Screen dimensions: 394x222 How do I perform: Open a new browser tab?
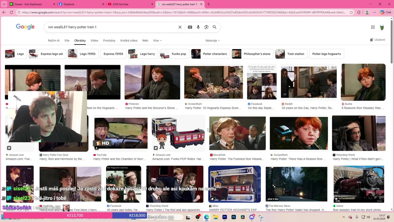pyautogui.click(x=209, y=4)
